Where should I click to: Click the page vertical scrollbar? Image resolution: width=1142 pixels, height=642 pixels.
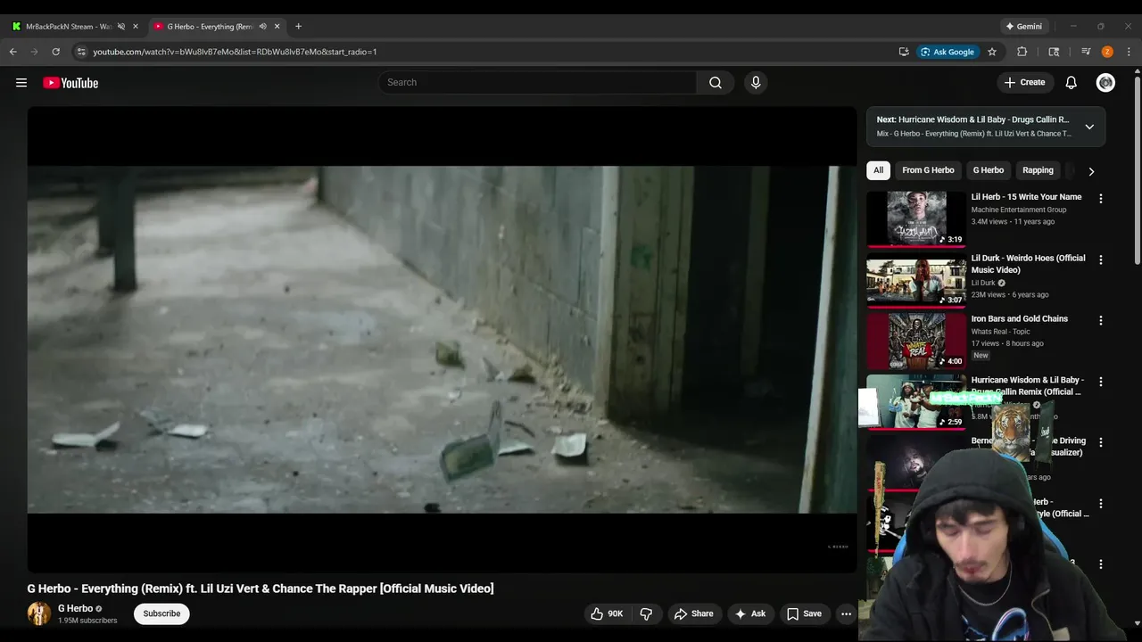click(1137, 169)
